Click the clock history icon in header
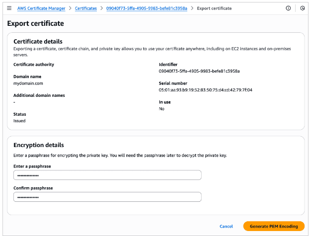The height and width of the screenshot is (236, 310). [302, 8]
